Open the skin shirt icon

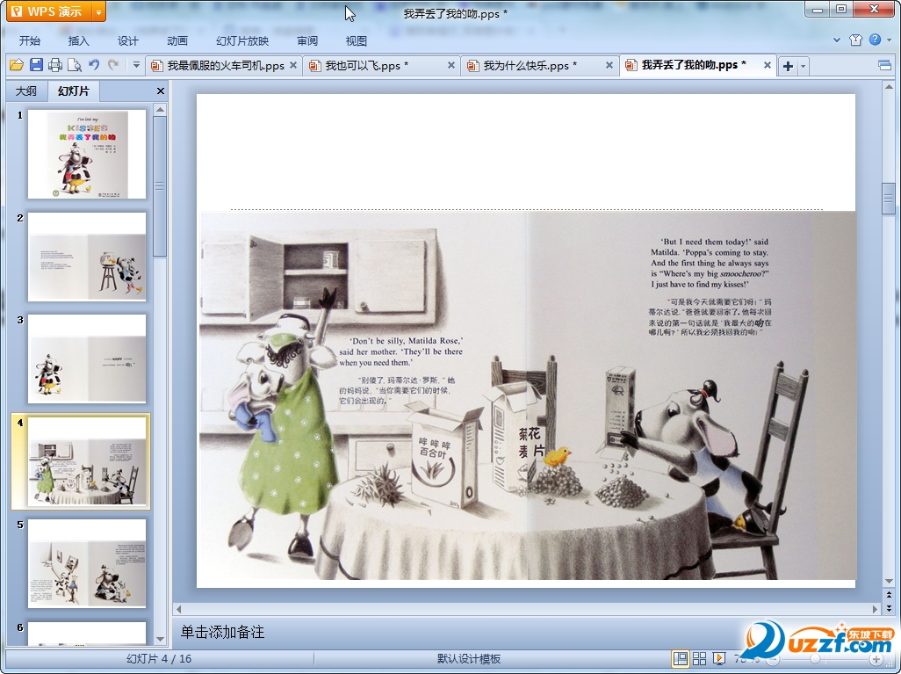click(x=855, y=40)
